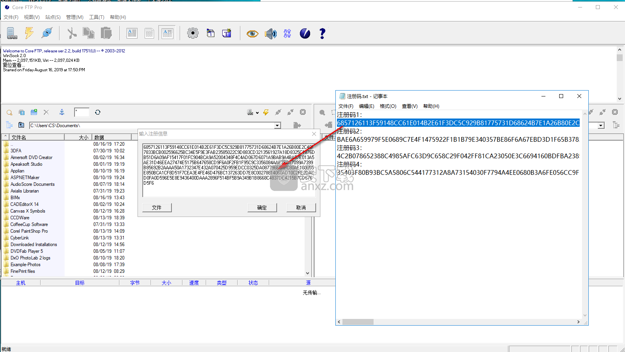The height and width of the screenshot is (352, 625).
Task: Toggle the remote folder tree view icon
Action: [x=616, y=125]
